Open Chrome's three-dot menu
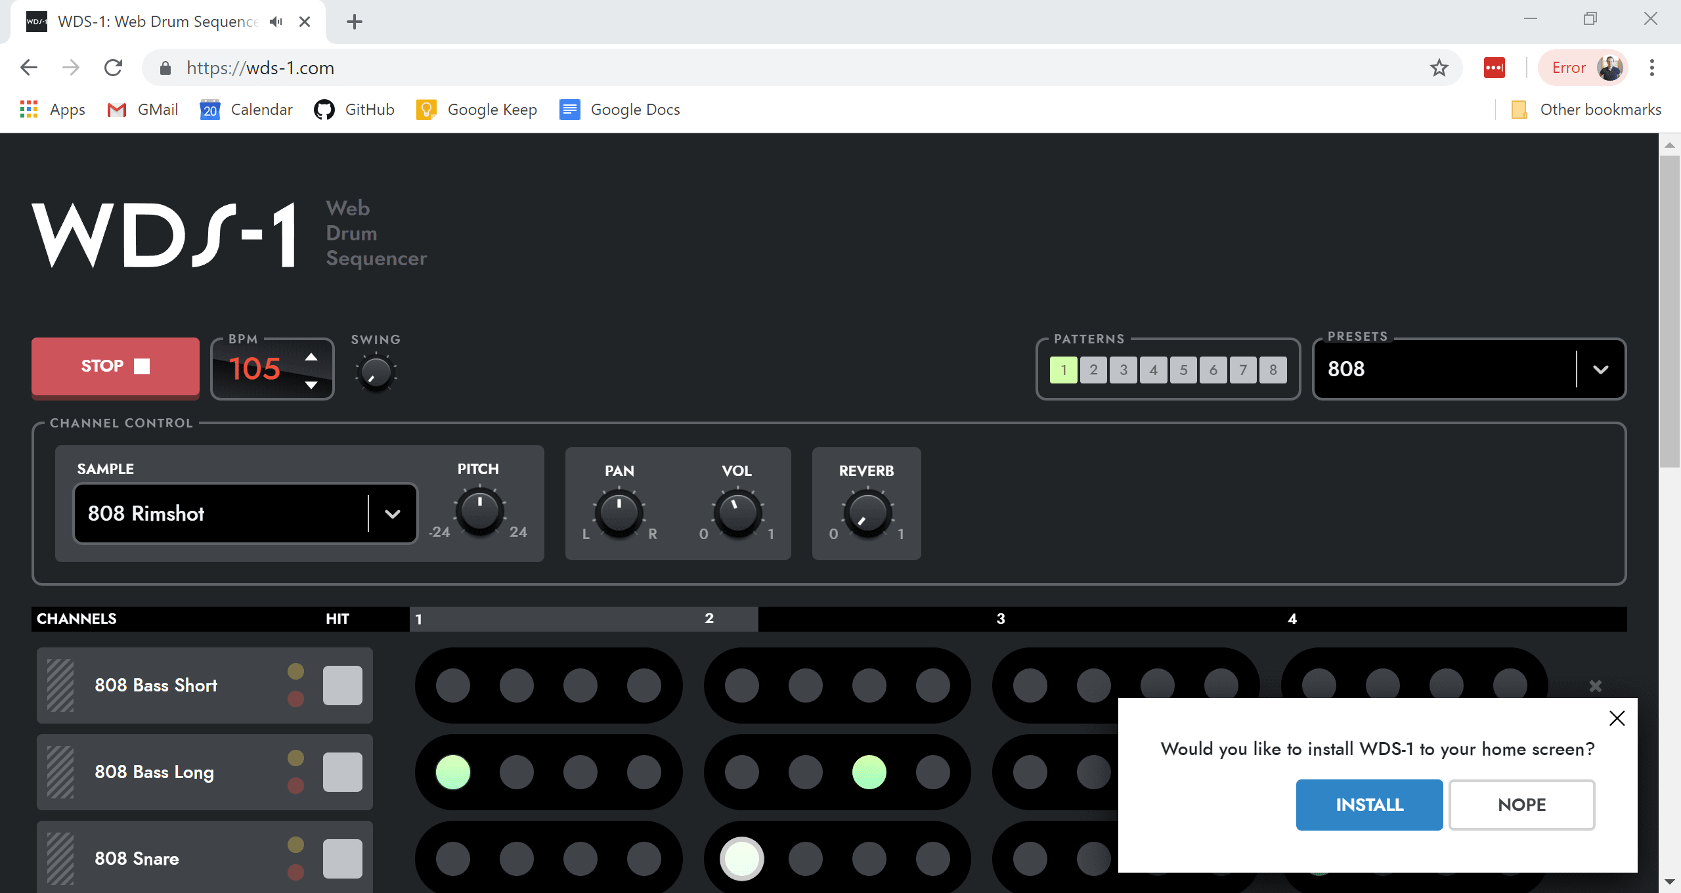Viewport: 1681px width, 893px height. point(1651,68)
